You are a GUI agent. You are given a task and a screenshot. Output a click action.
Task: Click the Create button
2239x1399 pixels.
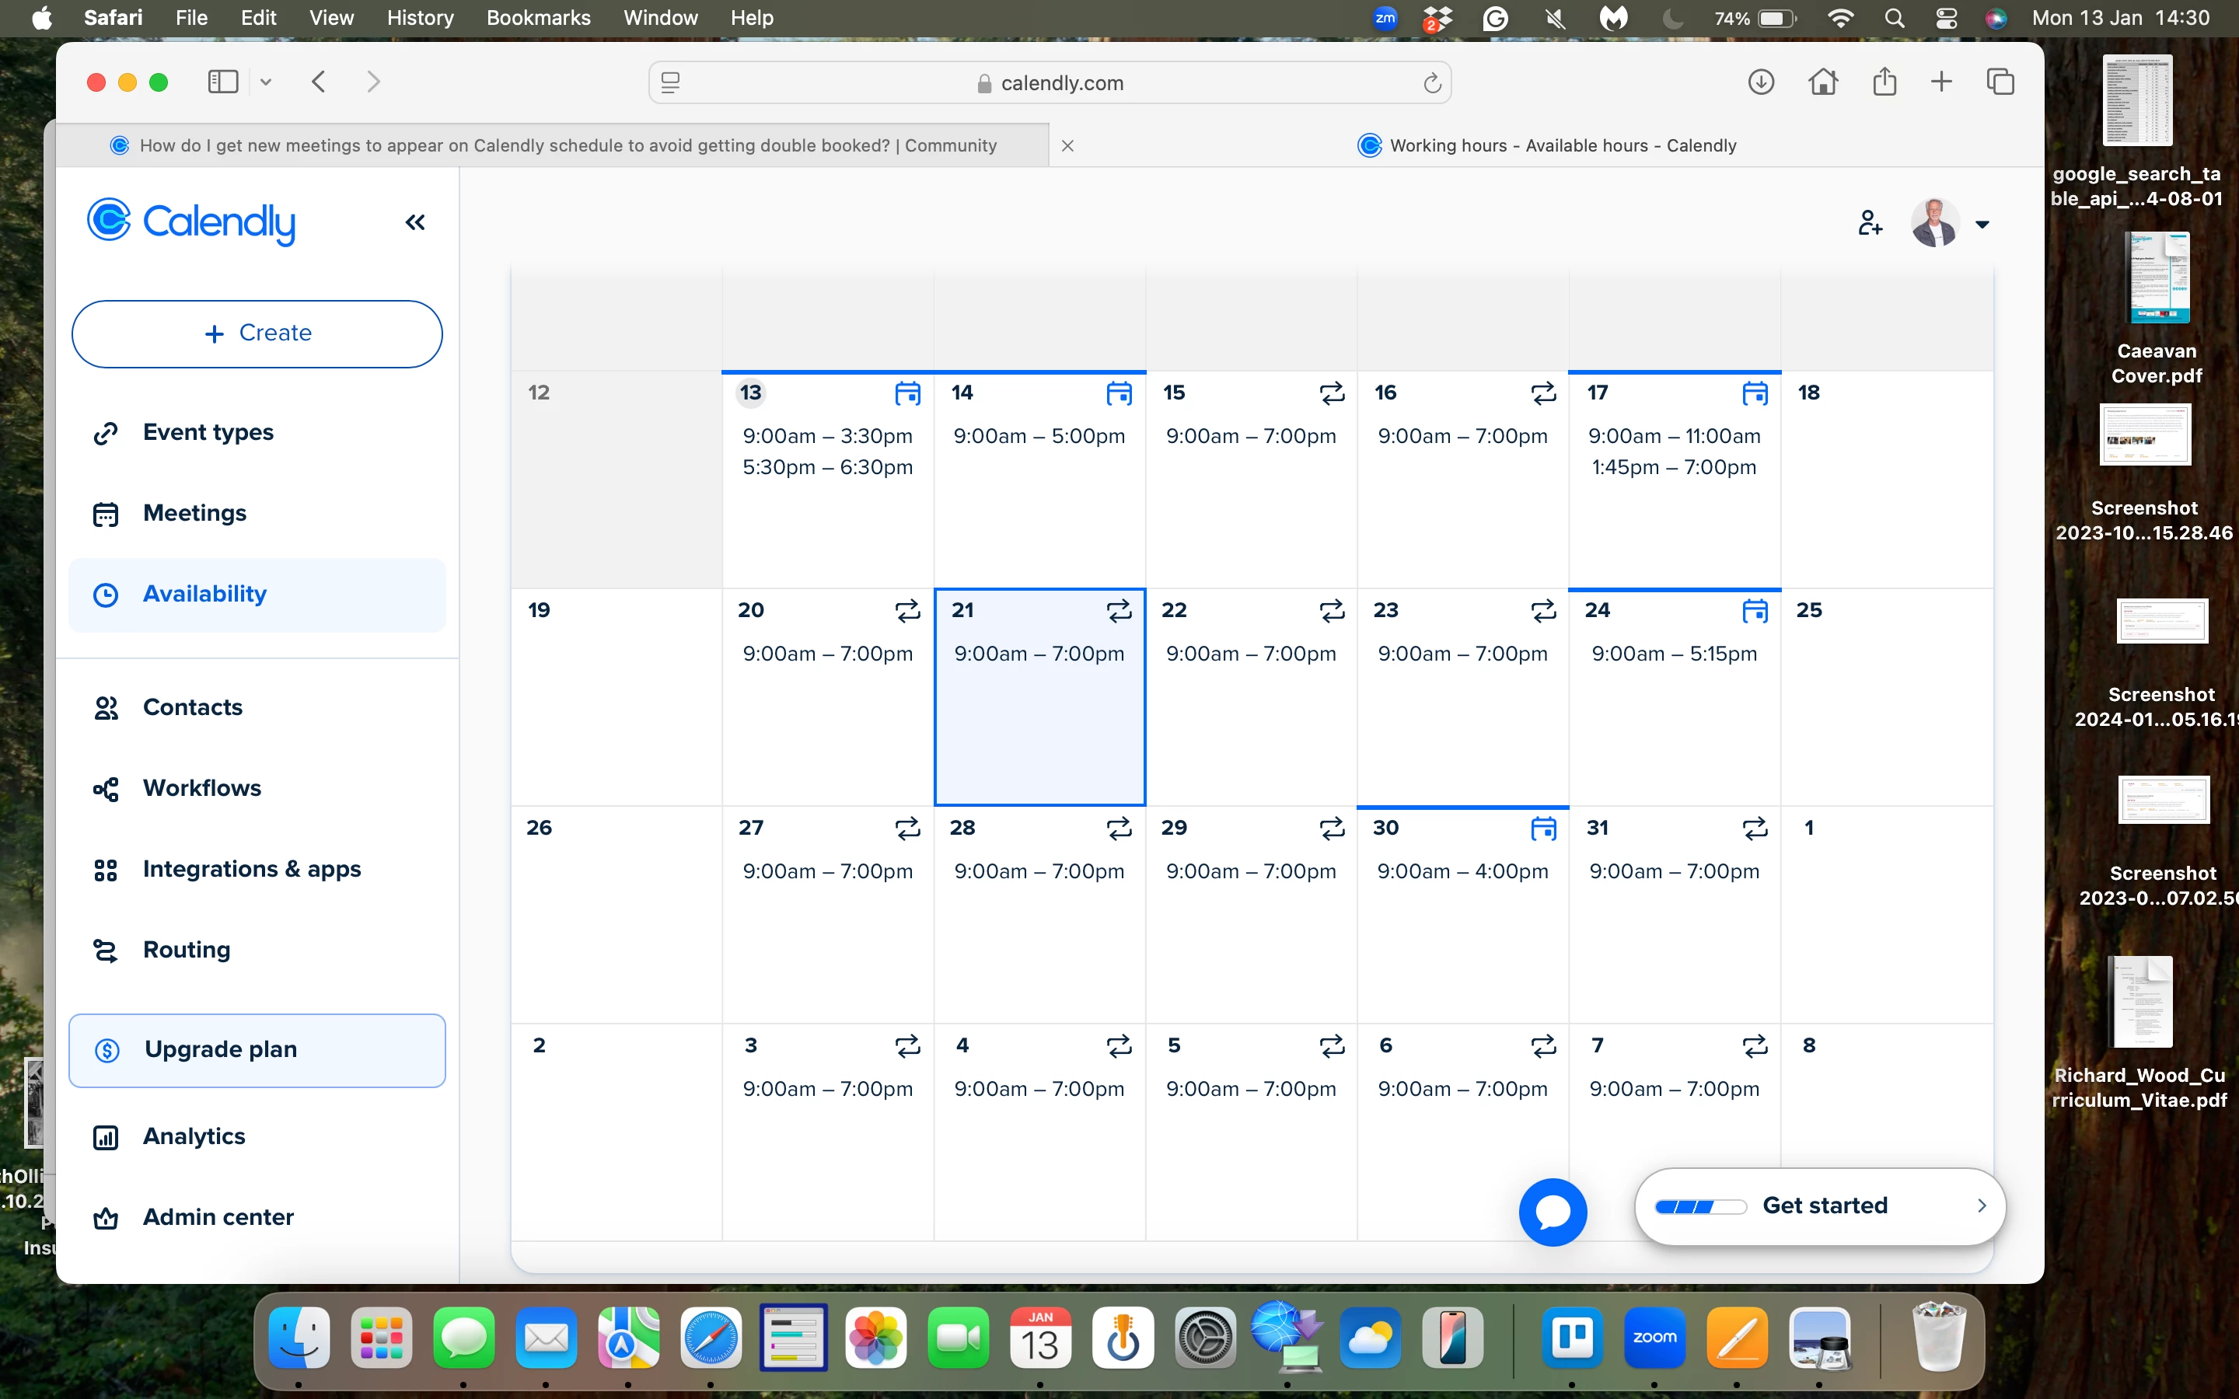click(257, 333)
